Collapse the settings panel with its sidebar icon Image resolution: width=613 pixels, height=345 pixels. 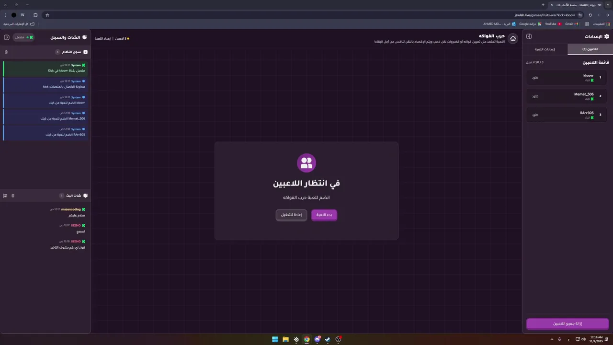[529, 36]
